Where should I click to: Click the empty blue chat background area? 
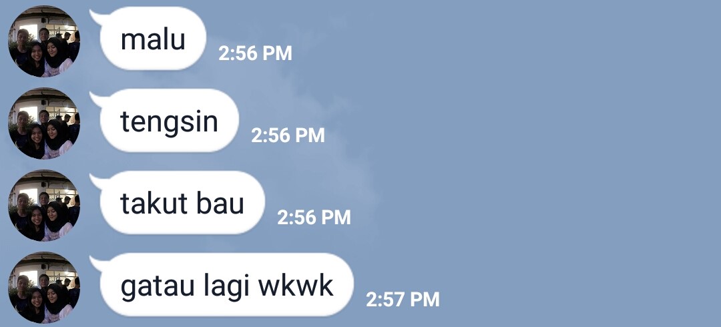point(552,161)
